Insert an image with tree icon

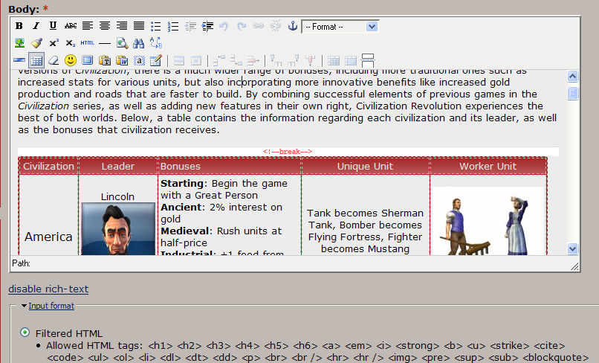tap(19, 43)
